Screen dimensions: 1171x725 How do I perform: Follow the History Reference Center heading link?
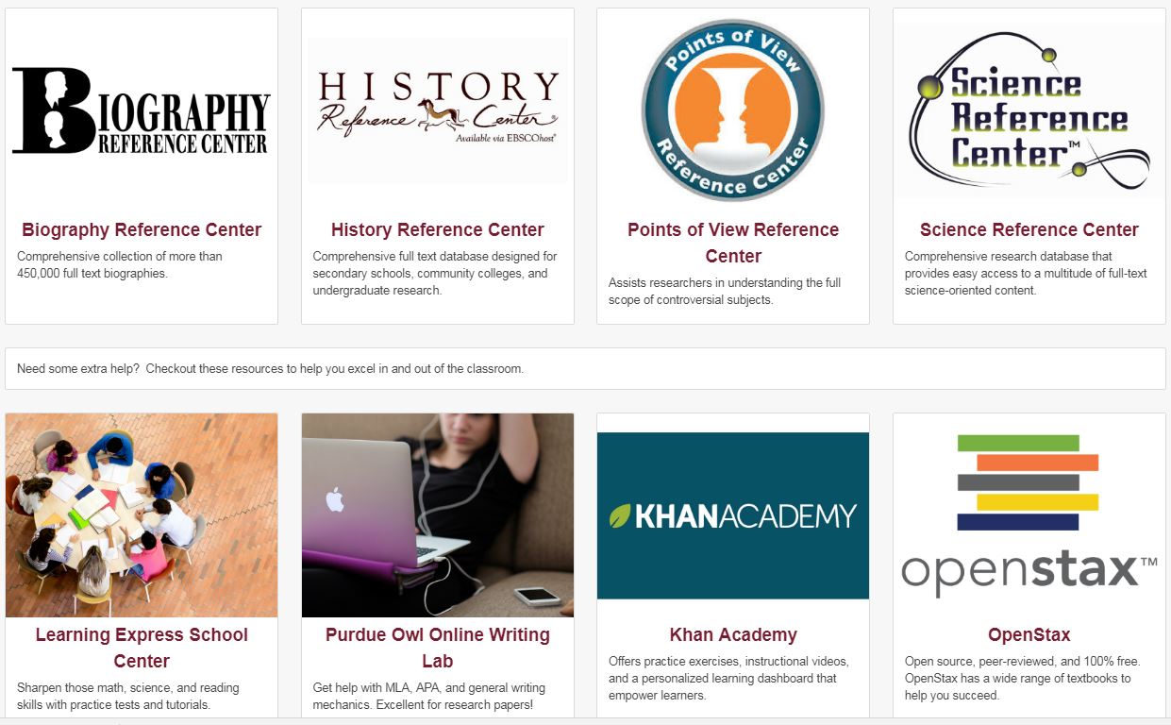(x=438, y=229)
